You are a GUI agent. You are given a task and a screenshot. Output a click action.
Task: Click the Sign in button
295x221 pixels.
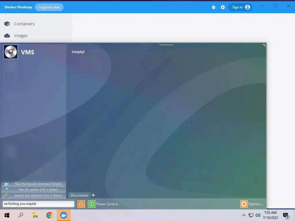point(241,7)
